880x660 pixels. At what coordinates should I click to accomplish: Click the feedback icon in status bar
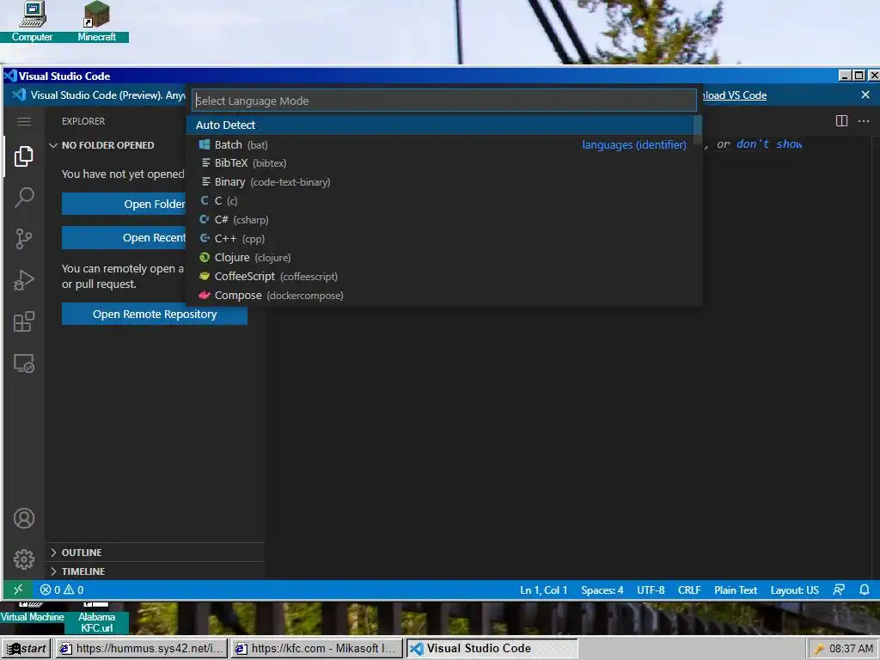pos(839,590)
